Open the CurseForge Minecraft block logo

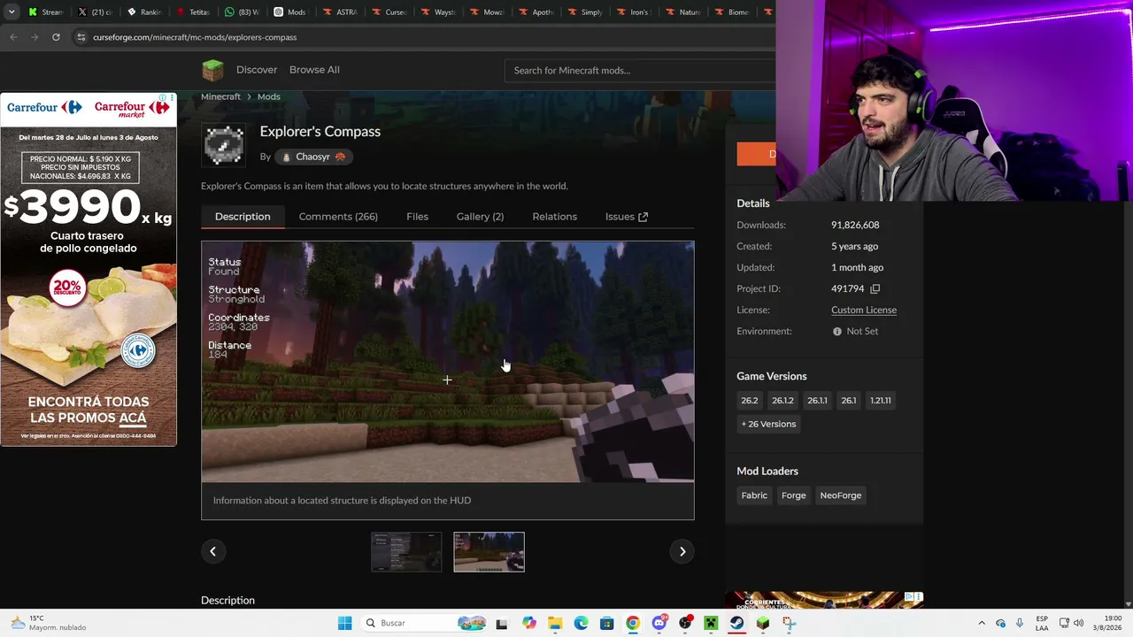pyautogui.click(x=212, y=70)
